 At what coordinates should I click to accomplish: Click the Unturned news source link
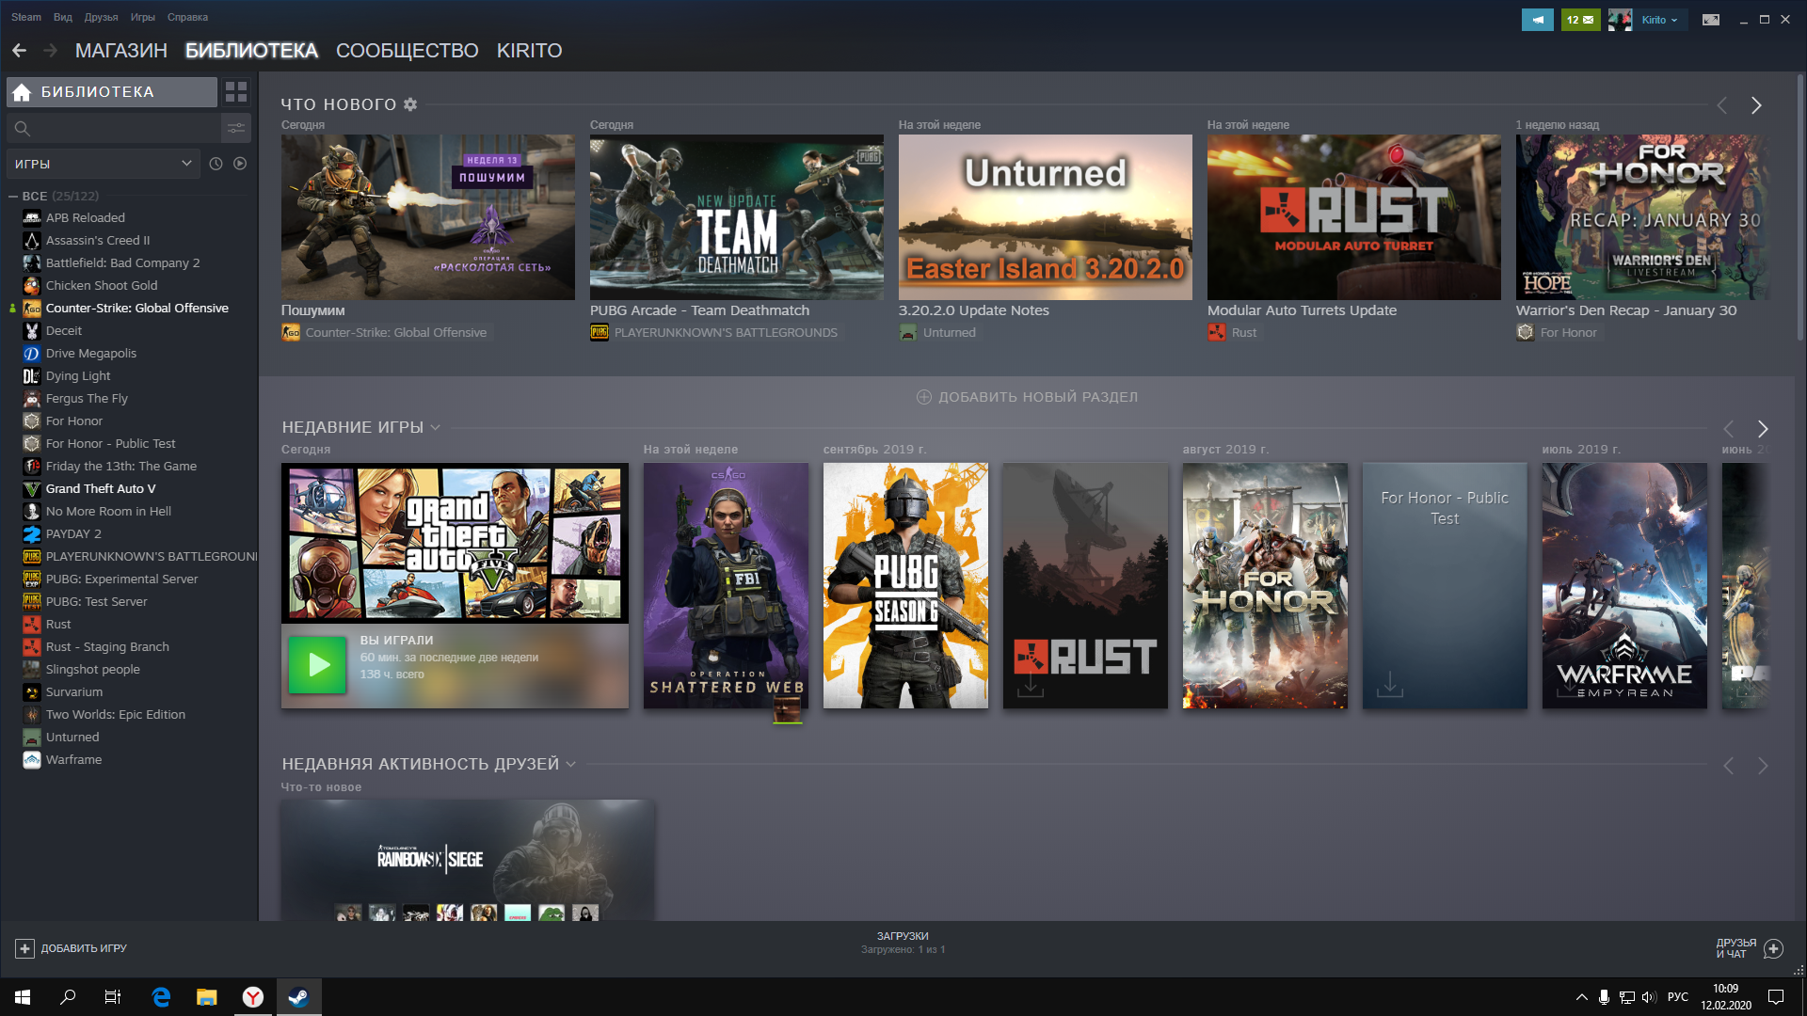(949, 333)
